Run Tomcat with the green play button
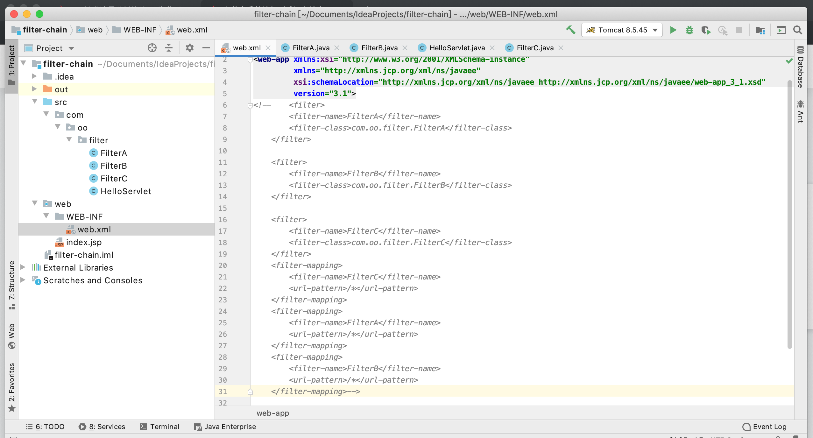Viewport: 813px width, 438px height. 673,30
